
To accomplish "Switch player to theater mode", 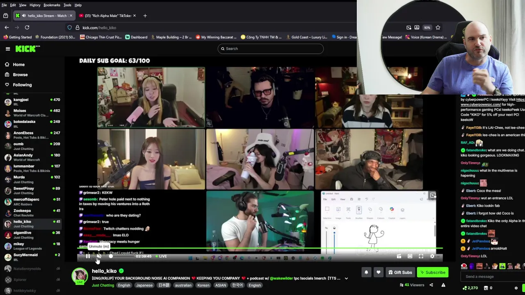I will [x=410, y=256].
